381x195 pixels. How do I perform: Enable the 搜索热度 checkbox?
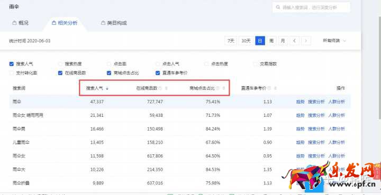(60, 64)
